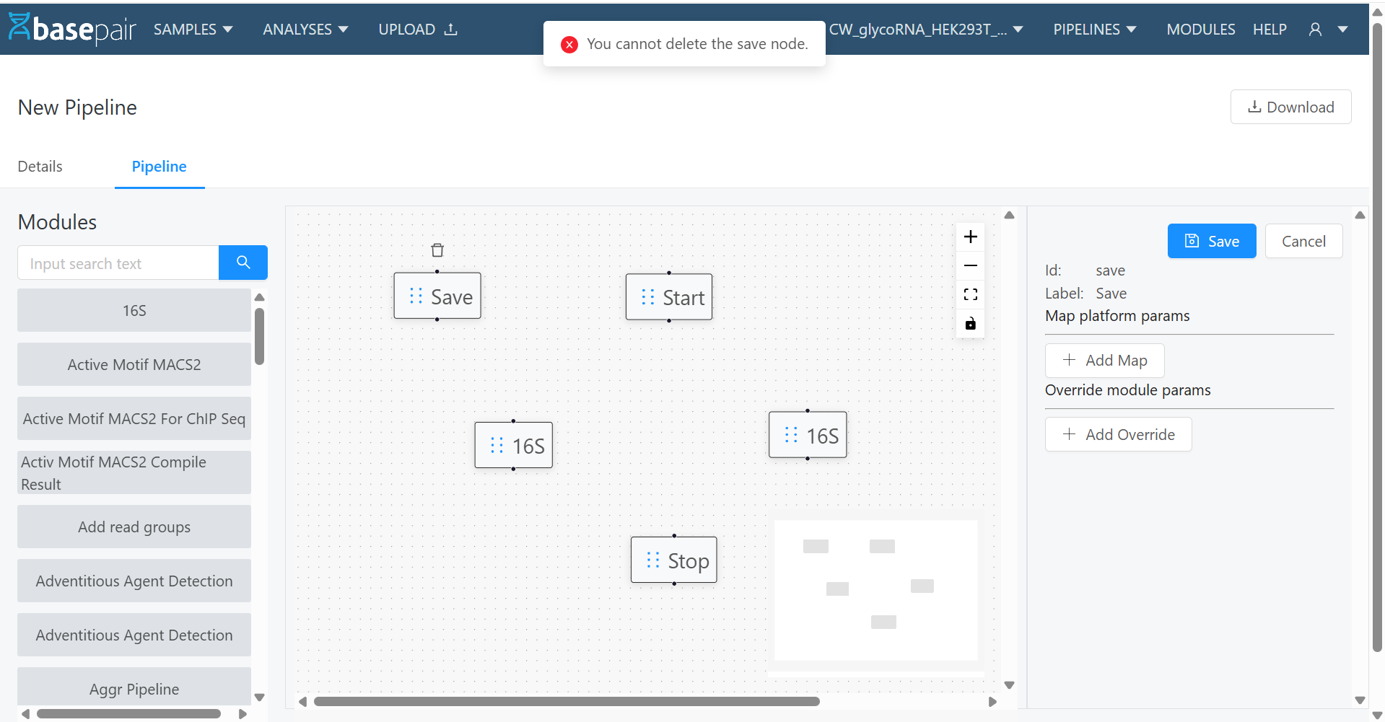
Task: Toggle the canvas lock padlock
Action: tap(970, 324)
